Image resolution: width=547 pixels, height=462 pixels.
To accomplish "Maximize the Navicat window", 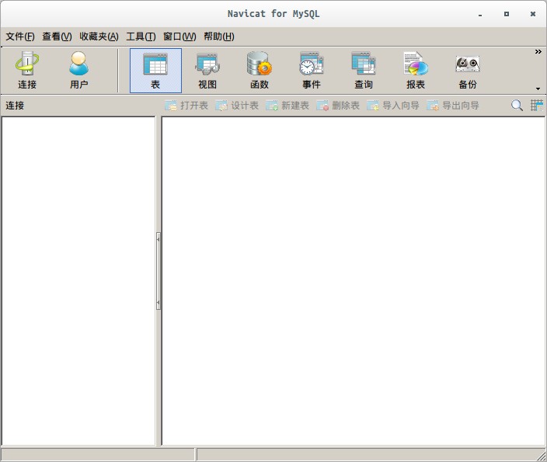I will pyautogui.click(x=507, y=14).
